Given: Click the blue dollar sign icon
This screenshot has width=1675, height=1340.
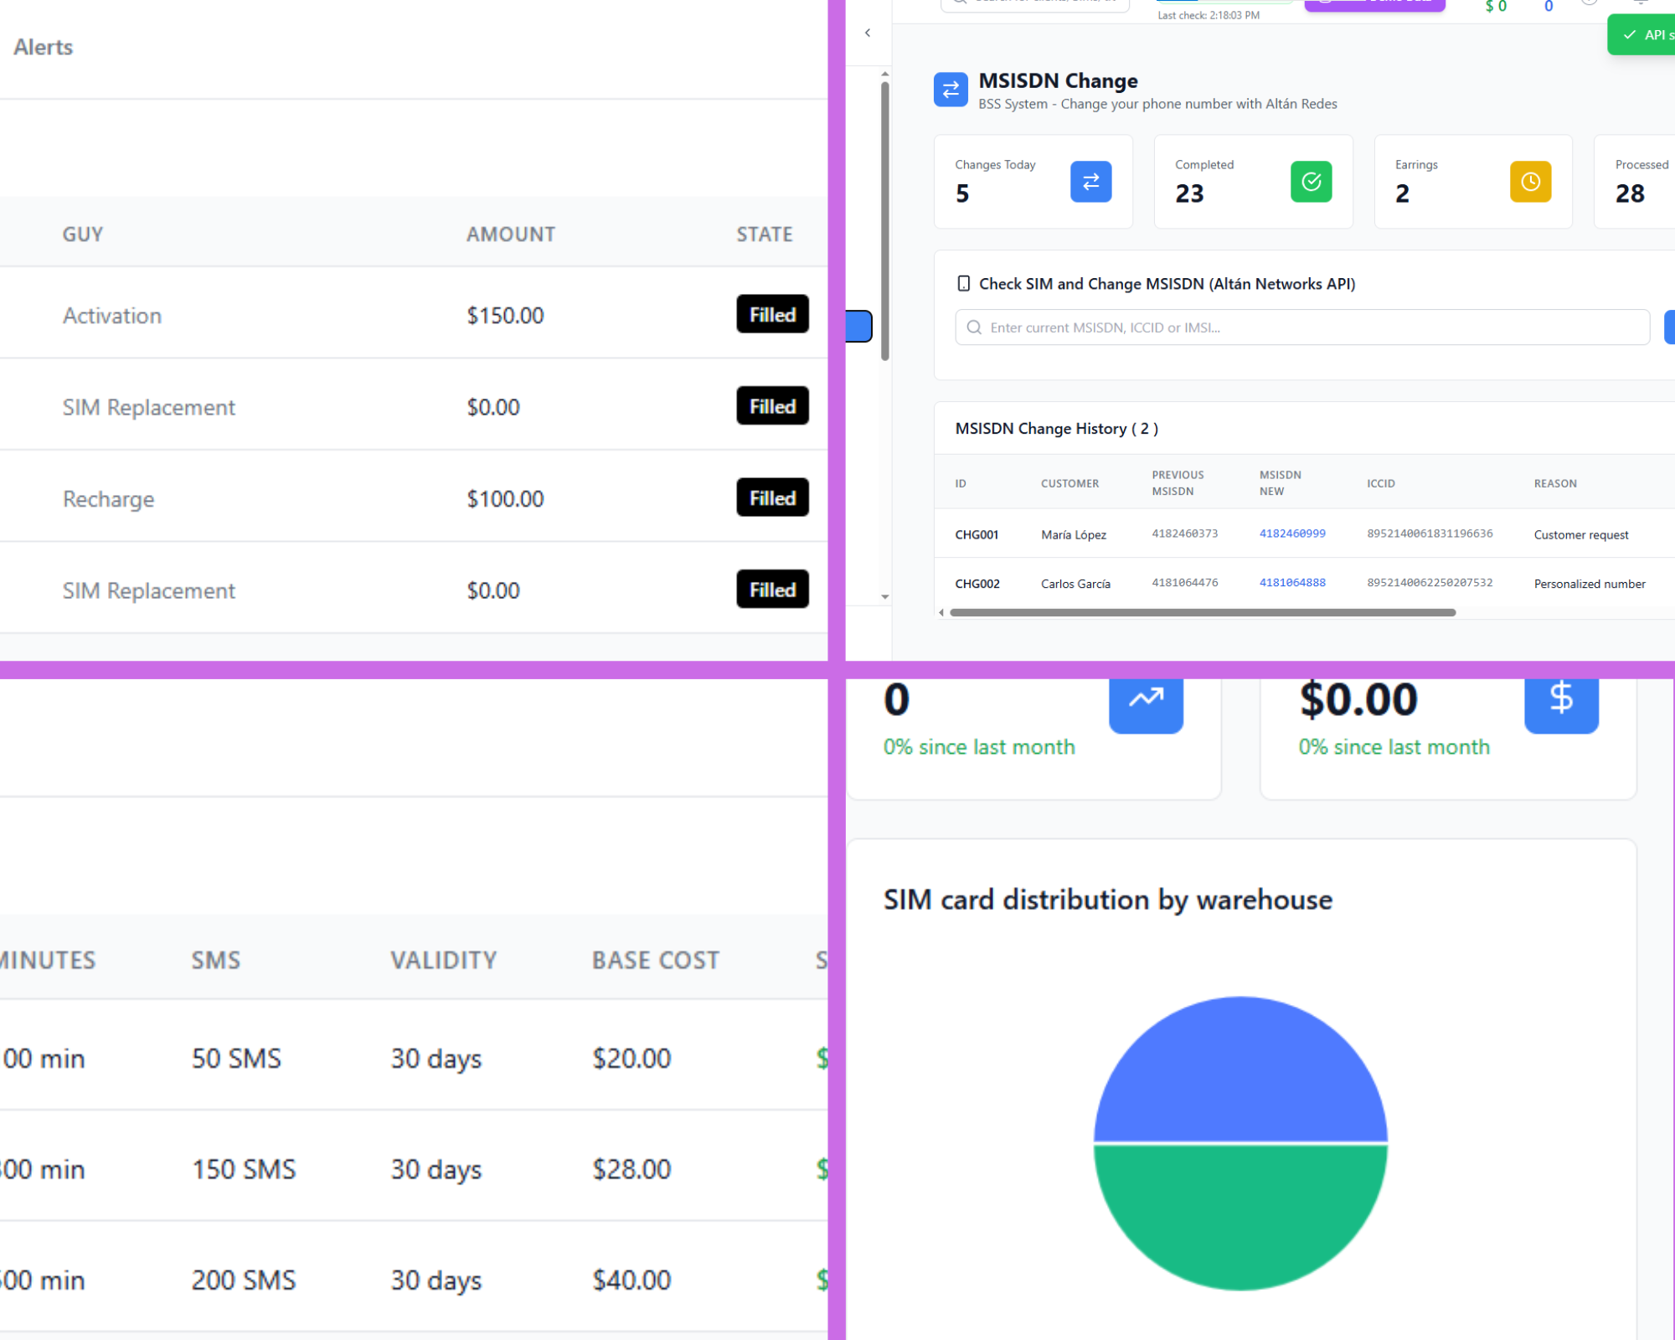Looking at the screenshot, I should point(1560,700).
